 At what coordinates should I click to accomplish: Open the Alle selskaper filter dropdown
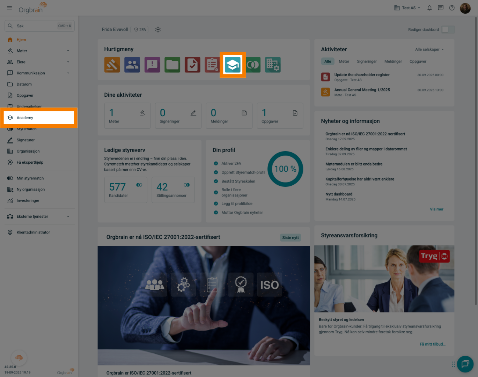coord(429,50)
